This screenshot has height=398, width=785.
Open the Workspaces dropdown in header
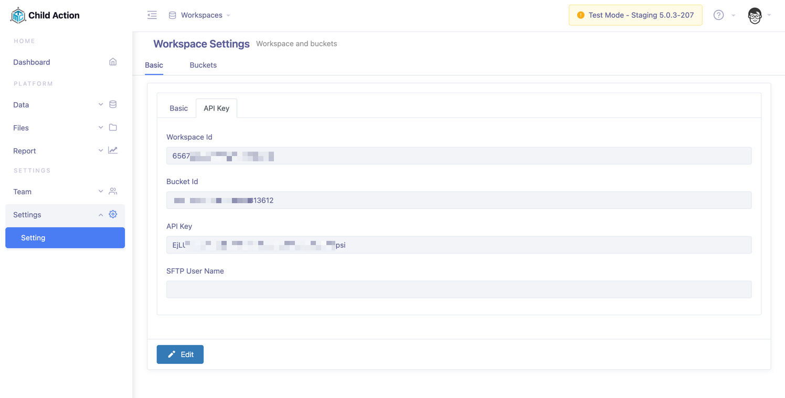tap(201, 15)
